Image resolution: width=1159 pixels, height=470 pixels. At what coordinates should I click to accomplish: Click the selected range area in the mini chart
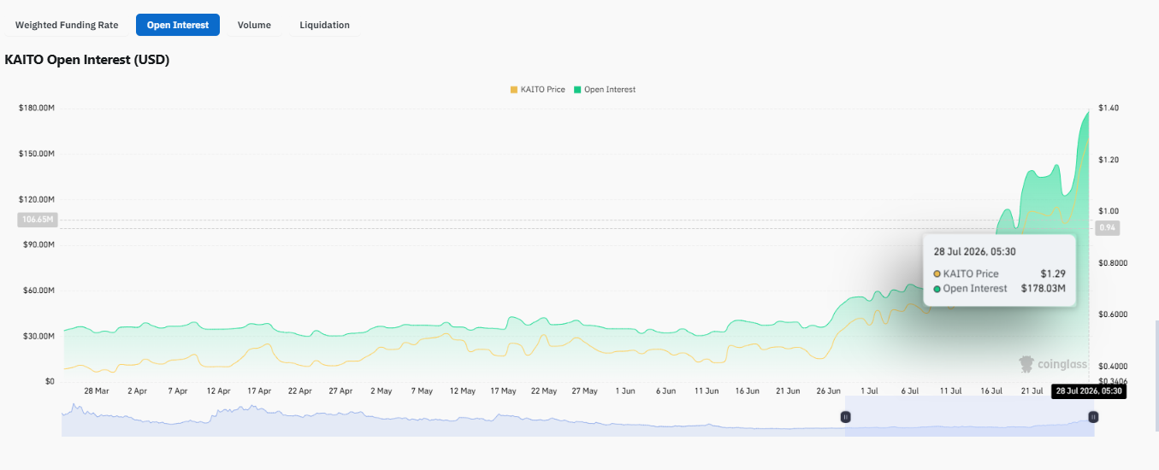pyautogui.click(x=969, y=417)
